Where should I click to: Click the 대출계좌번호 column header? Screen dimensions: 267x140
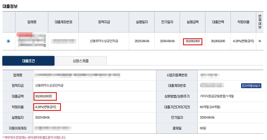click(63, 22)
